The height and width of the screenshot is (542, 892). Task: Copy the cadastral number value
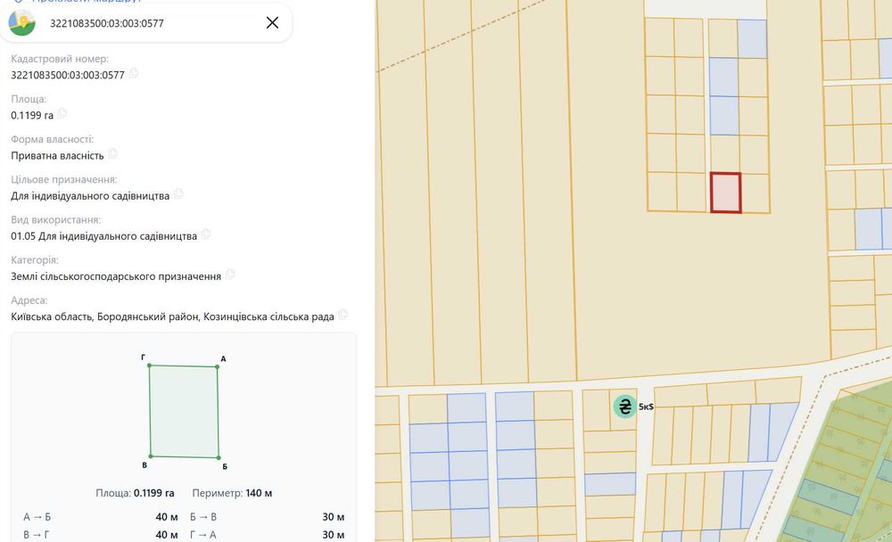coord(134,73)
